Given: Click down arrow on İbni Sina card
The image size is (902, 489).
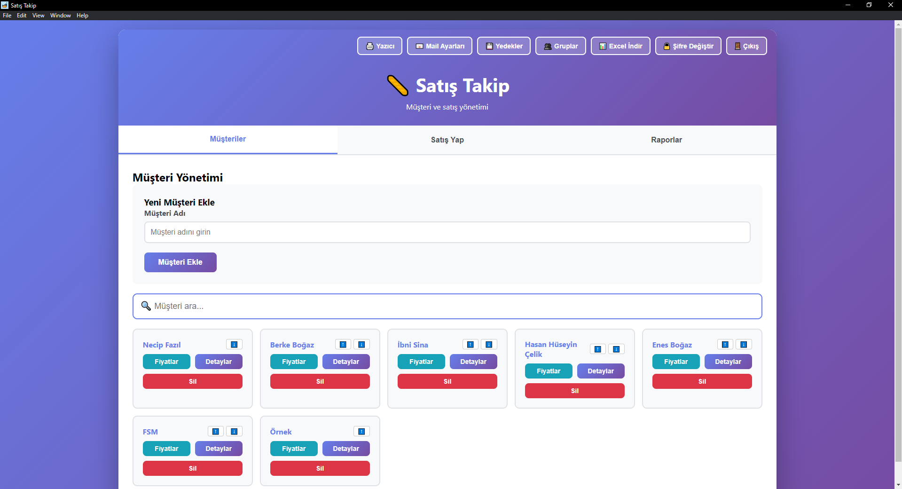Looking at the screenshot, I should [489, 345].
